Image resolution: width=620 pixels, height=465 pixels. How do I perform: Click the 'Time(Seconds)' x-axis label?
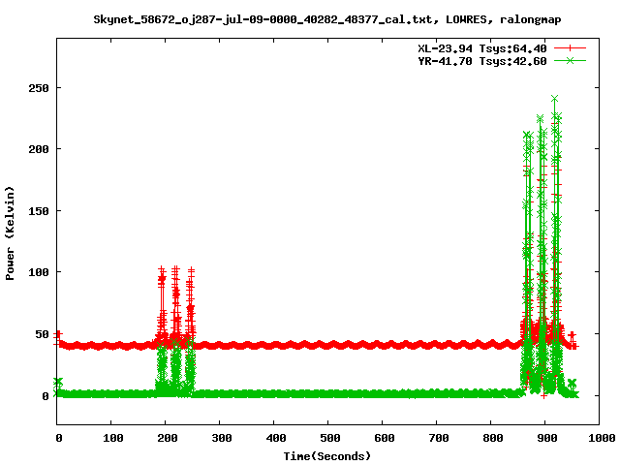pyautogui.click(x=327, y=456)
